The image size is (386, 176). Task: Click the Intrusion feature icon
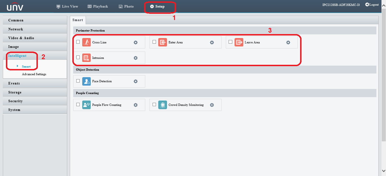pos(86,58)
